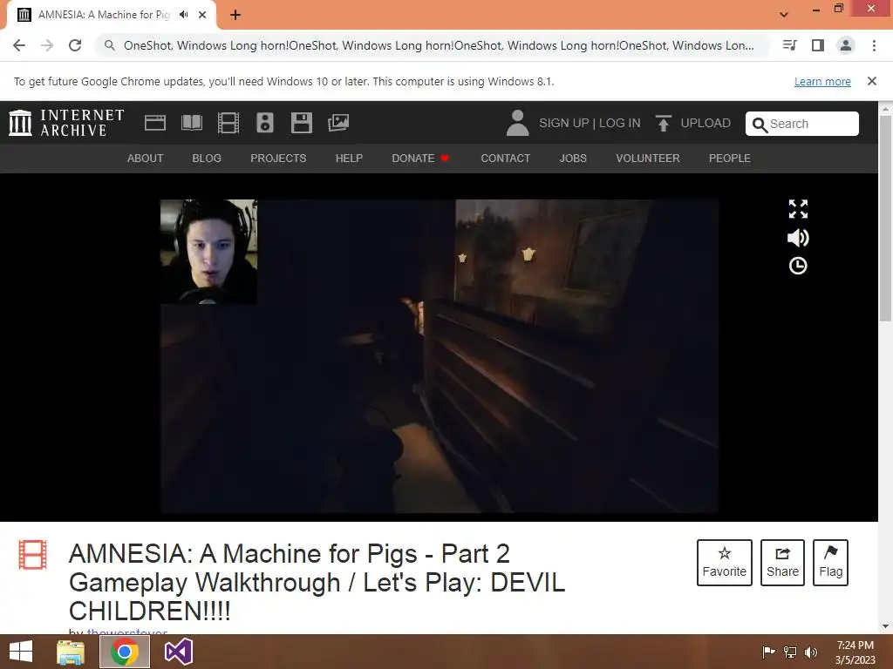
Task: Open the Internet Archive home logo
Action: click(x=66, y=123)
